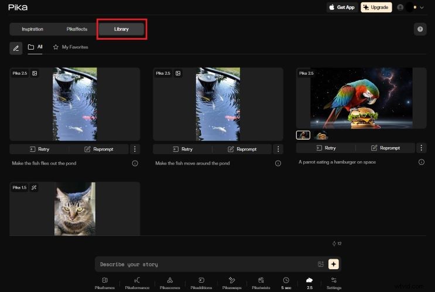Click the prompt text A parrot eating a hamburger on space
435x292 pixels.
337,162
